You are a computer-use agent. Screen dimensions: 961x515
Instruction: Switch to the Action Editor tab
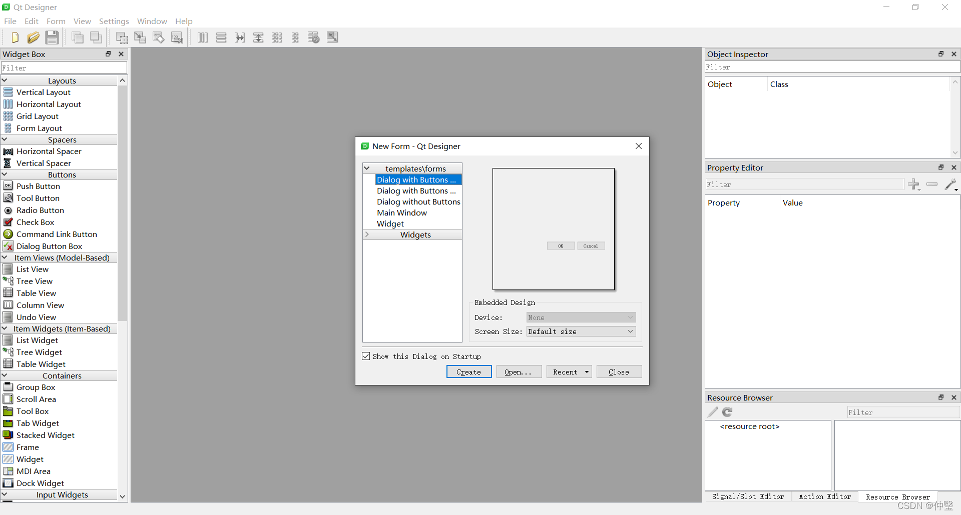tap(825, 496)
